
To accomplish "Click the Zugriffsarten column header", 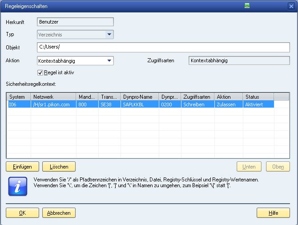I will pyautogui.click(x=197, y=97).
